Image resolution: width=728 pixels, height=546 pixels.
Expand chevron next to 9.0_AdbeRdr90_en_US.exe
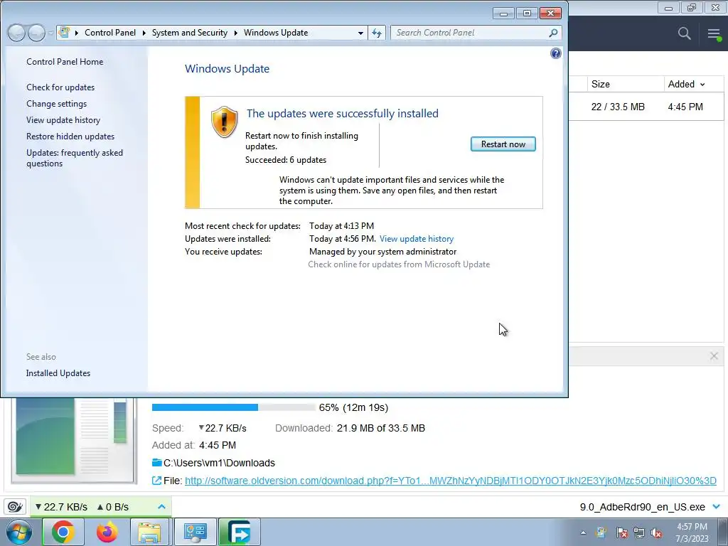click(x=716, y=506)
